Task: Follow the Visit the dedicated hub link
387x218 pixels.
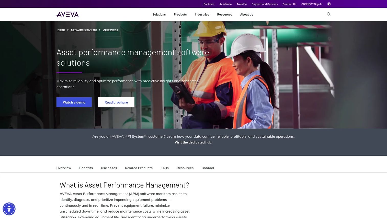Action: tap(193, 142)
